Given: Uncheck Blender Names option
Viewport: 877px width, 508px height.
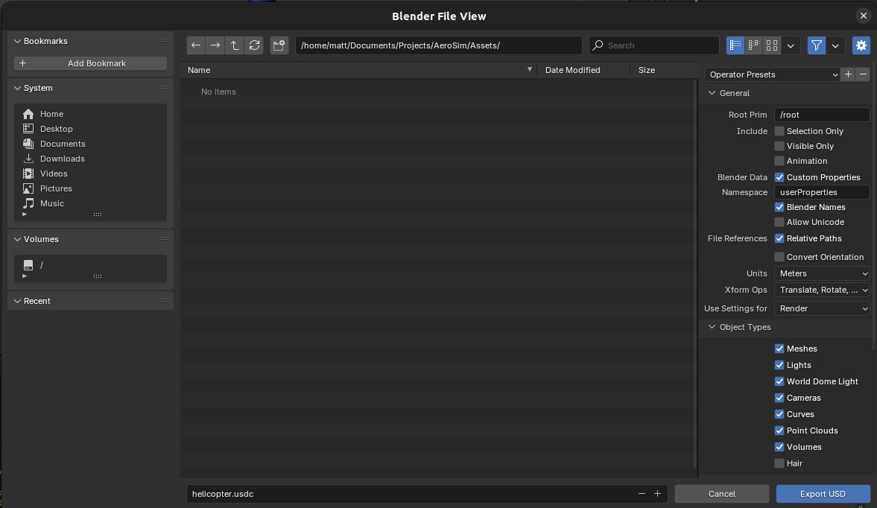Looking at the screenshot, I should coord(779,207).
